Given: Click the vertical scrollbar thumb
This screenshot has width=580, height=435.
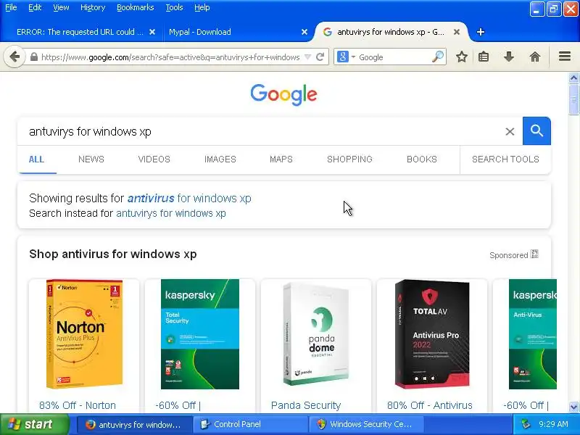Looking at the screenshot, I should (x=573, y=99).
